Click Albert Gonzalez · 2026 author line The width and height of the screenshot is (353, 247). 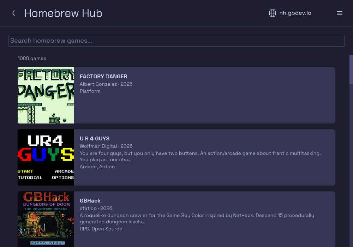point(106,84)
